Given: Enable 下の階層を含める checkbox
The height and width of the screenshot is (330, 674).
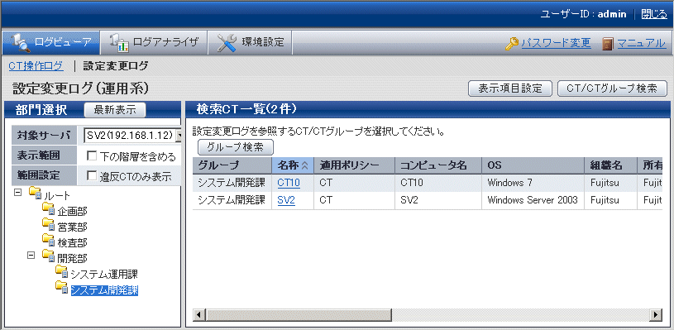Looking at the screenshot, I should click(92, 156).
